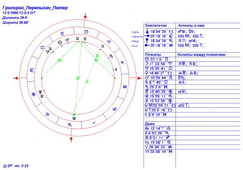243x170 pixels.
Task: Click the Землеточки table header
Action: click(x=156, y=26)
